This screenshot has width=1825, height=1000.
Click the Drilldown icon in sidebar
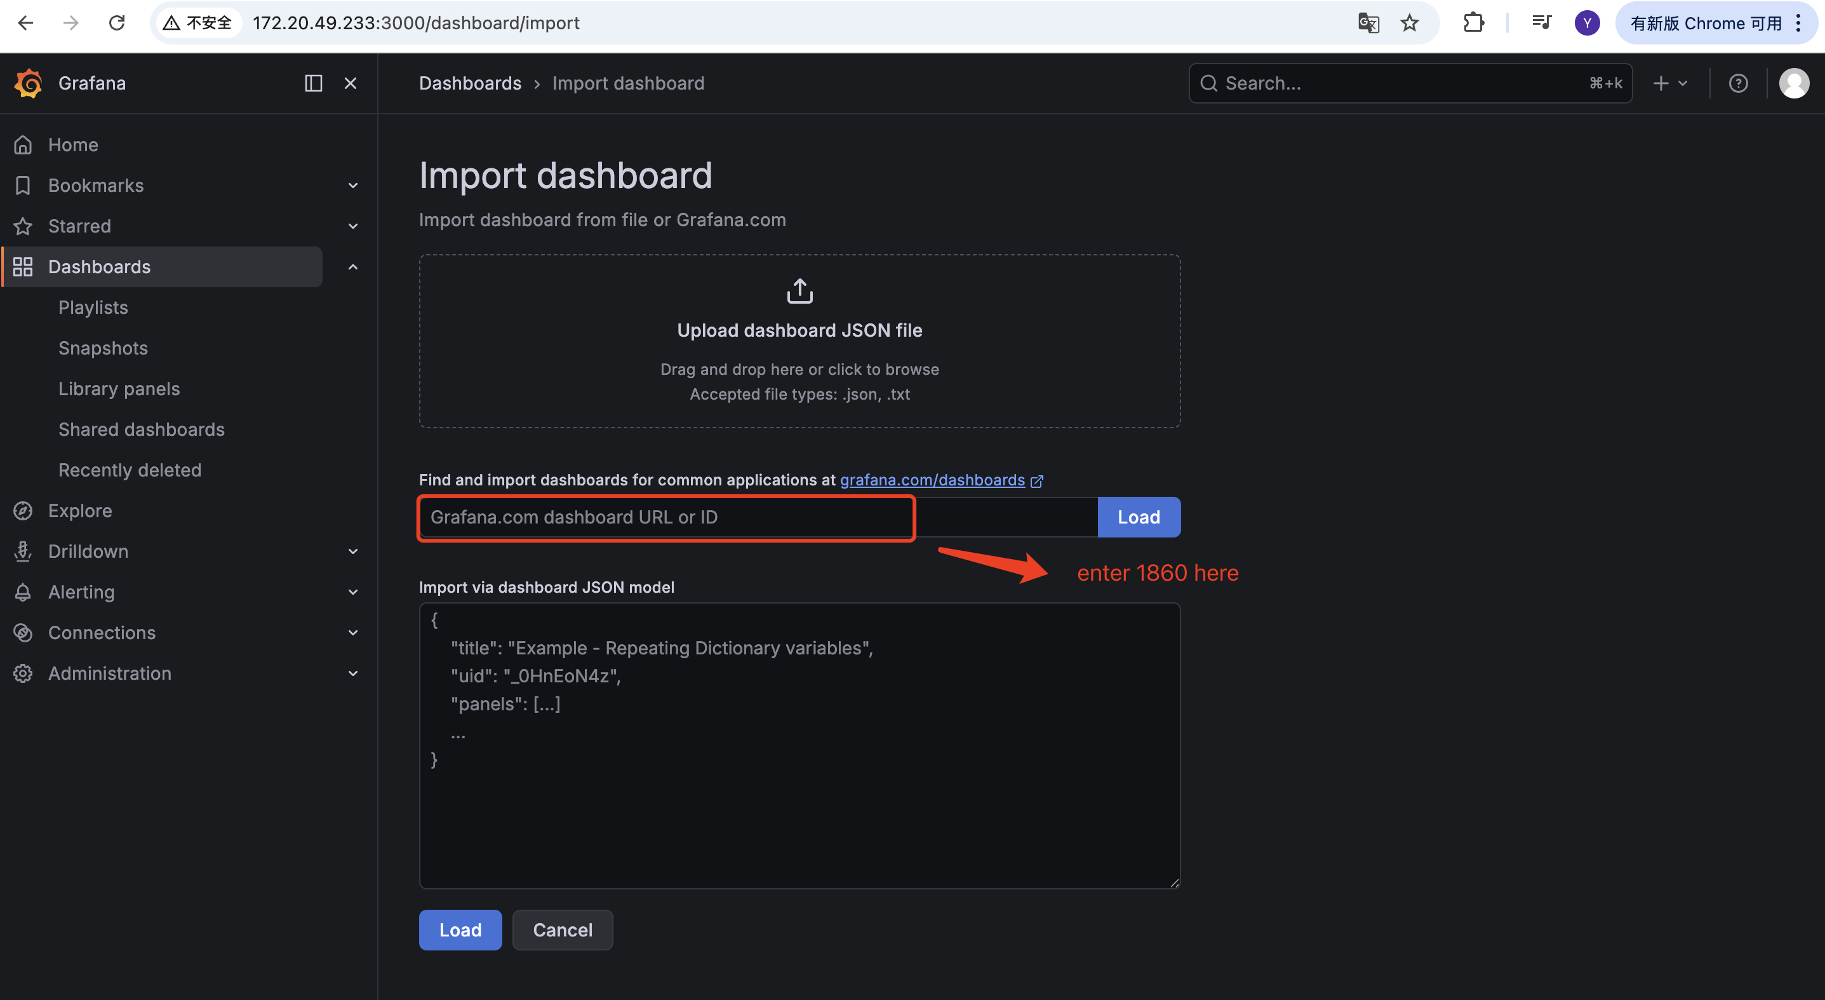(x=23, y=551)
